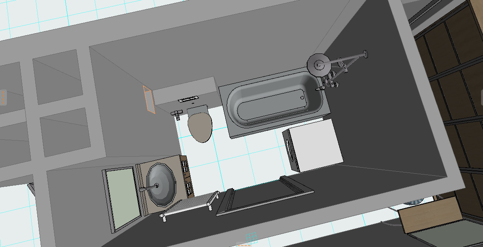This screenshot has width=483, height=247.
Task: Expand the bottom edge panel handle
Action: point(244,244)
